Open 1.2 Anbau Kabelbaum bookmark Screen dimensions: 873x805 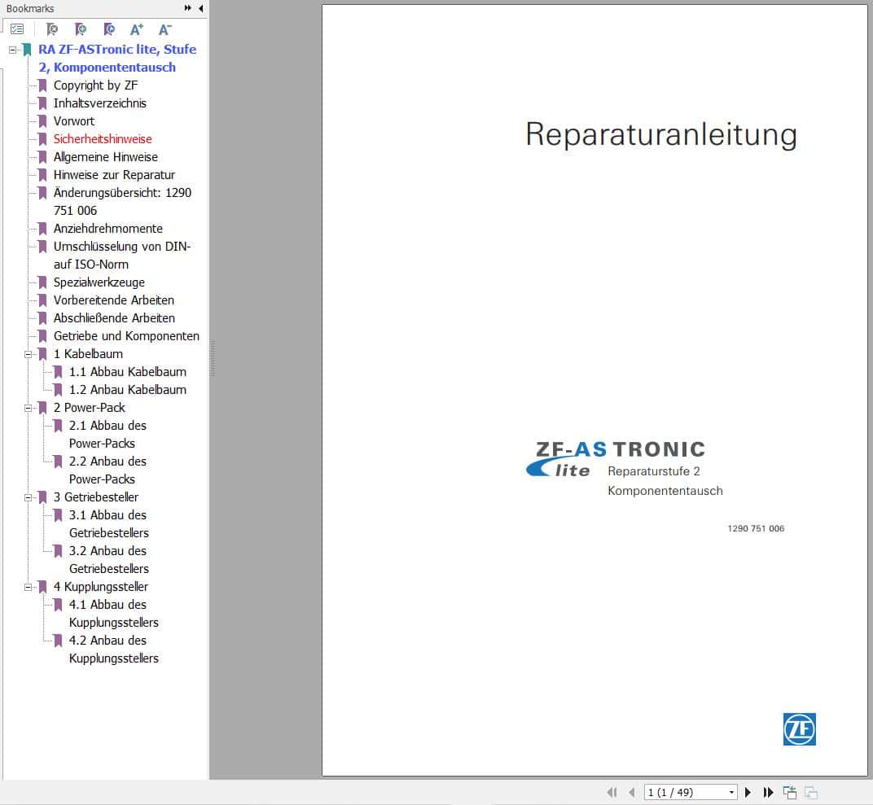pyautogui.click(x=128, y=389)
